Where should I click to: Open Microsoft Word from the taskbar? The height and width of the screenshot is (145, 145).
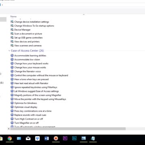tap(47, 138)
